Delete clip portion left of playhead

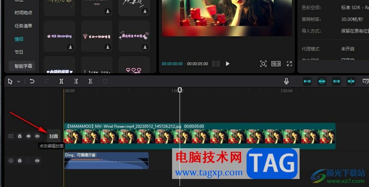pos(76,81)
